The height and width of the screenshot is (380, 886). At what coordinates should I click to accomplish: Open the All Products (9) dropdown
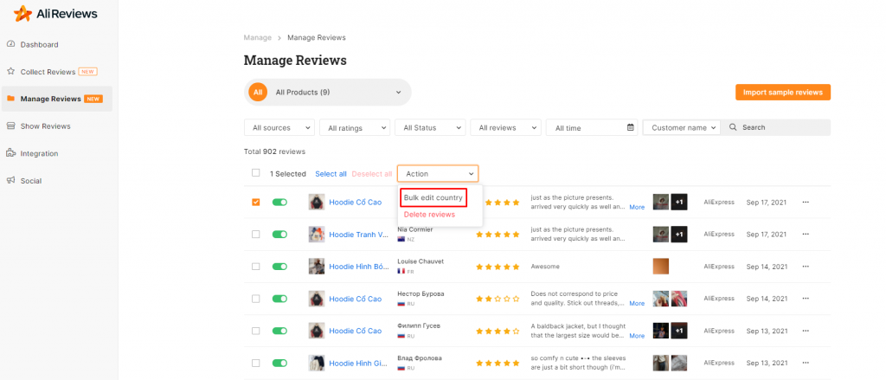[328, 92]
